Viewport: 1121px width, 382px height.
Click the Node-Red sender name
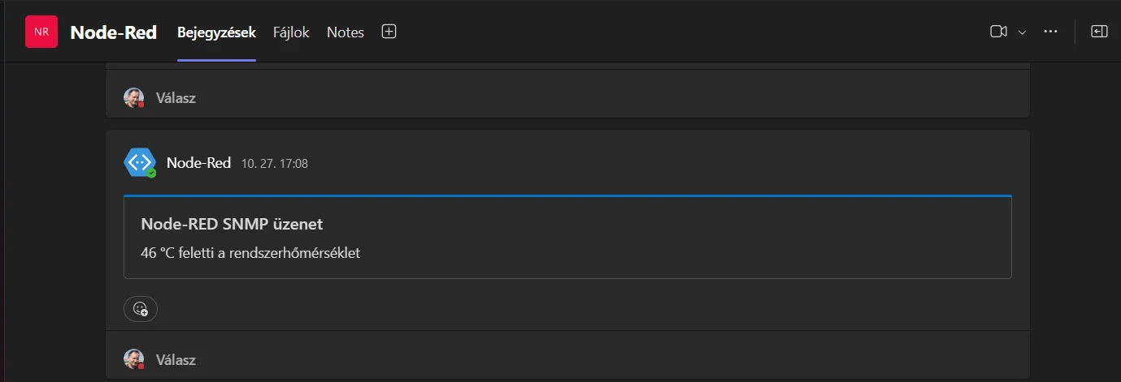point(198,162)
